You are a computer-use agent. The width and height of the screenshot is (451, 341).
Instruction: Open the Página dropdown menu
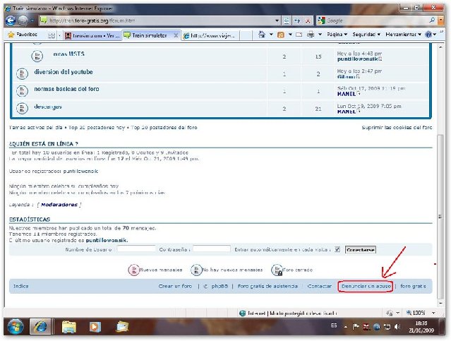tap(337, 34)
